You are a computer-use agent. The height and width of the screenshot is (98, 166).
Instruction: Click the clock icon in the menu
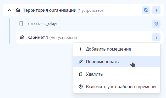[x=81, y=87]
